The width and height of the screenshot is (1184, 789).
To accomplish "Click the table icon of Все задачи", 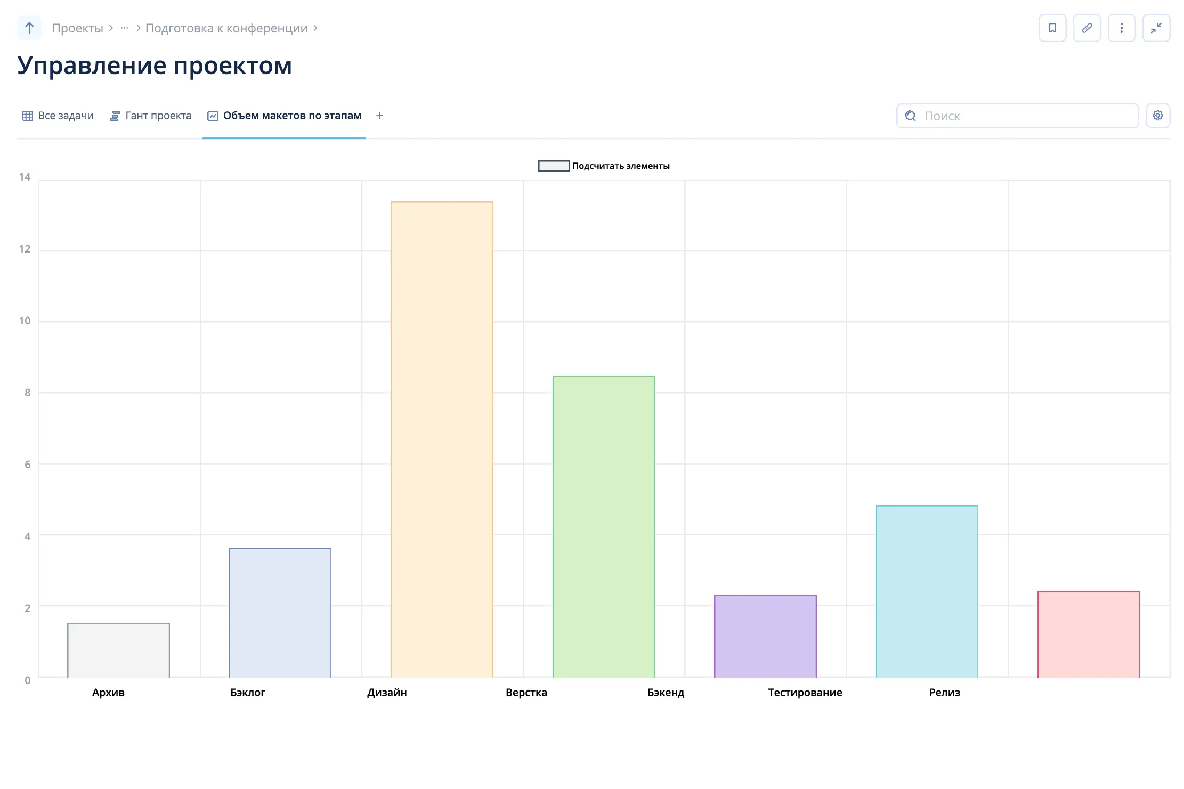I will pyautogui.click(x=28, y=116).
